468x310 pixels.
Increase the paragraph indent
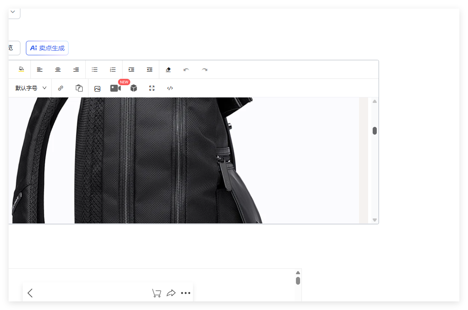(x=131, y=69)
